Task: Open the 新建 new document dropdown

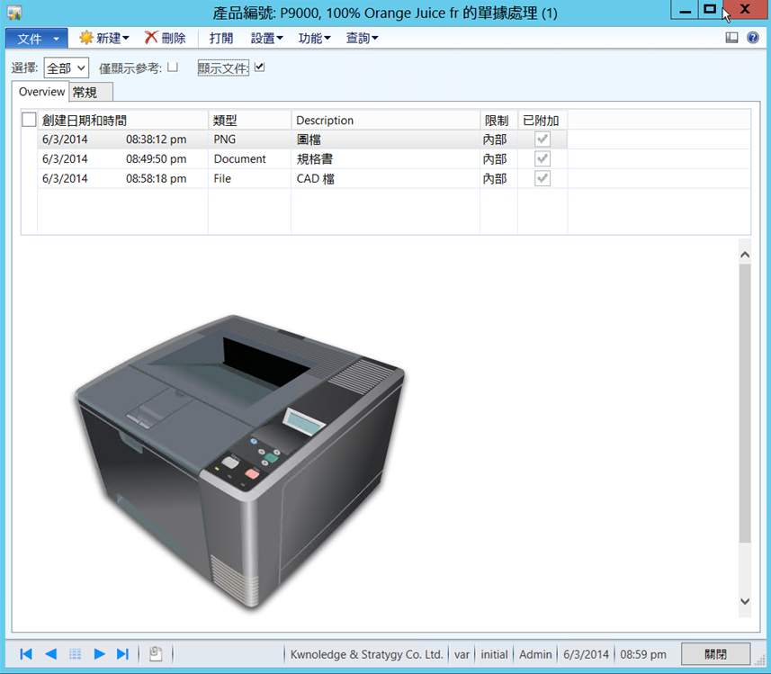Action: (x=104, y=38)
